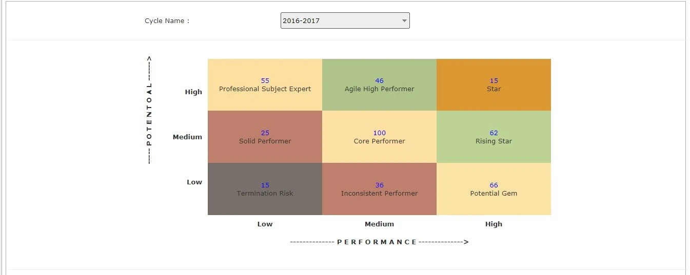690x275 pixels.
Task: Select the orange Star grid cell
Action: [494, 84]
